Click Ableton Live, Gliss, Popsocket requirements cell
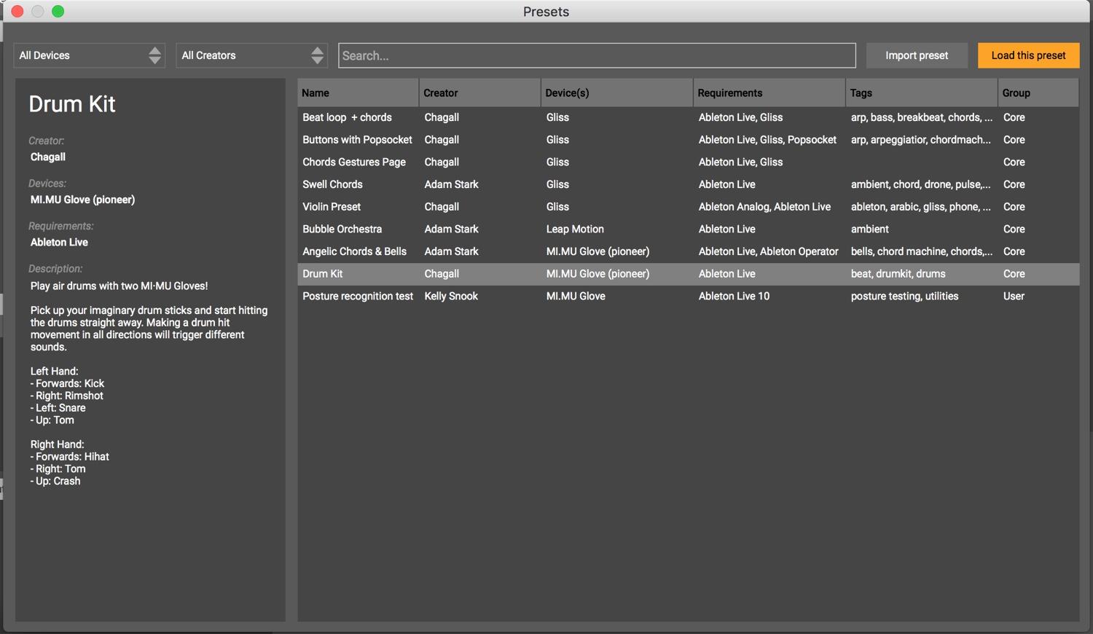1093x634 pixels. (x=767, y=140)
